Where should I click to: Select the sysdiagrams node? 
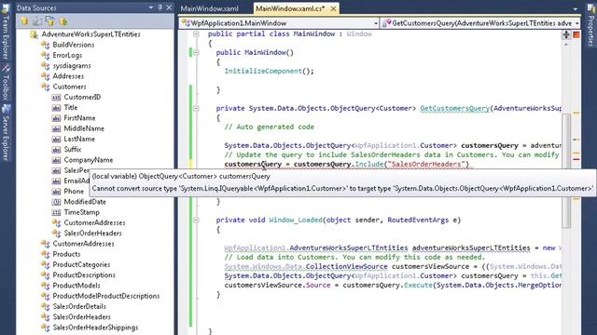[72, 66]
